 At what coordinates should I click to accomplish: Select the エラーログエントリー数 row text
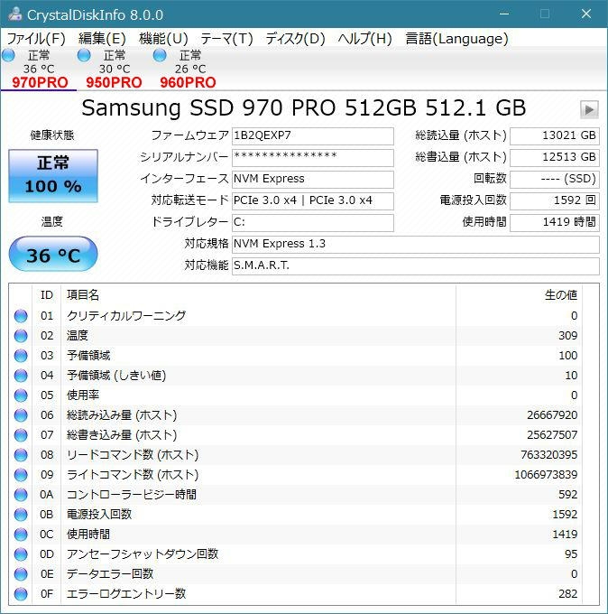[x=126, y=594]
